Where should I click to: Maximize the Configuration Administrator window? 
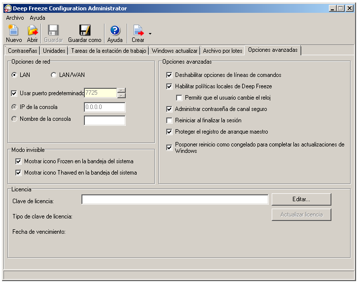click(x=341, y=8)
